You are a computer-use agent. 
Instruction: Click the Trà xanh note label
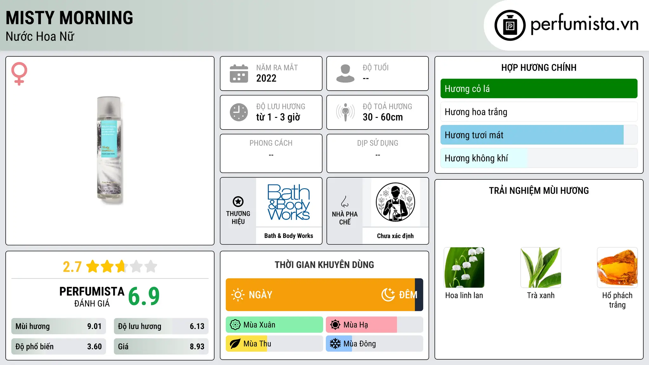[x=541, y=295]
